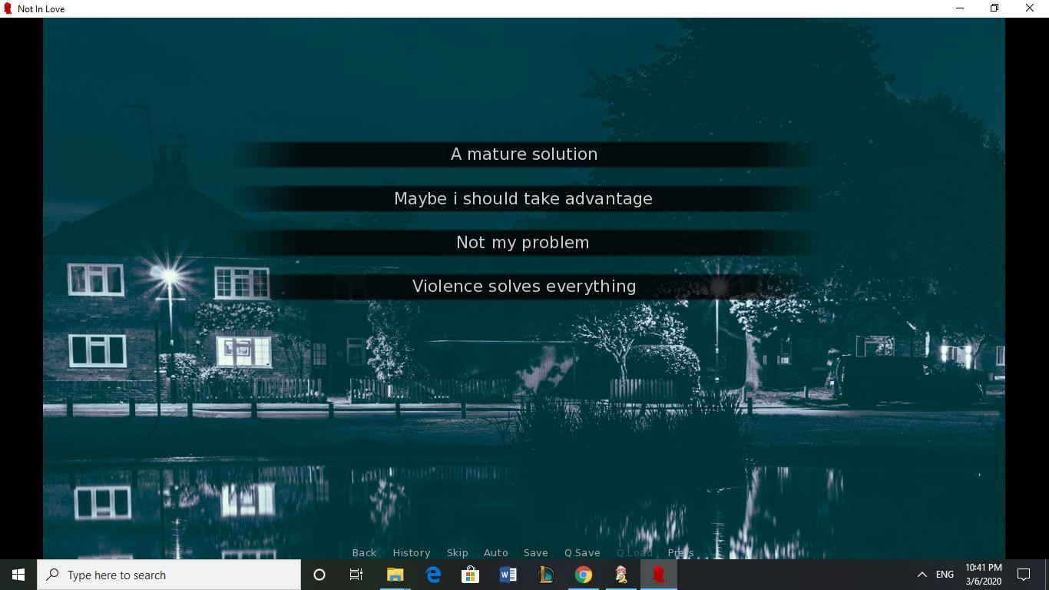Viewport: 1049px width, 590px height.
Task: Pick the "Not my problem" choice
Action: click(x=524, y=243)
